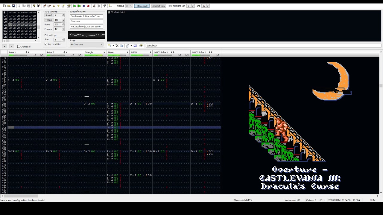Open the Songs dropdown #4 Overture
383x215 pixels.
click(86, 44)
